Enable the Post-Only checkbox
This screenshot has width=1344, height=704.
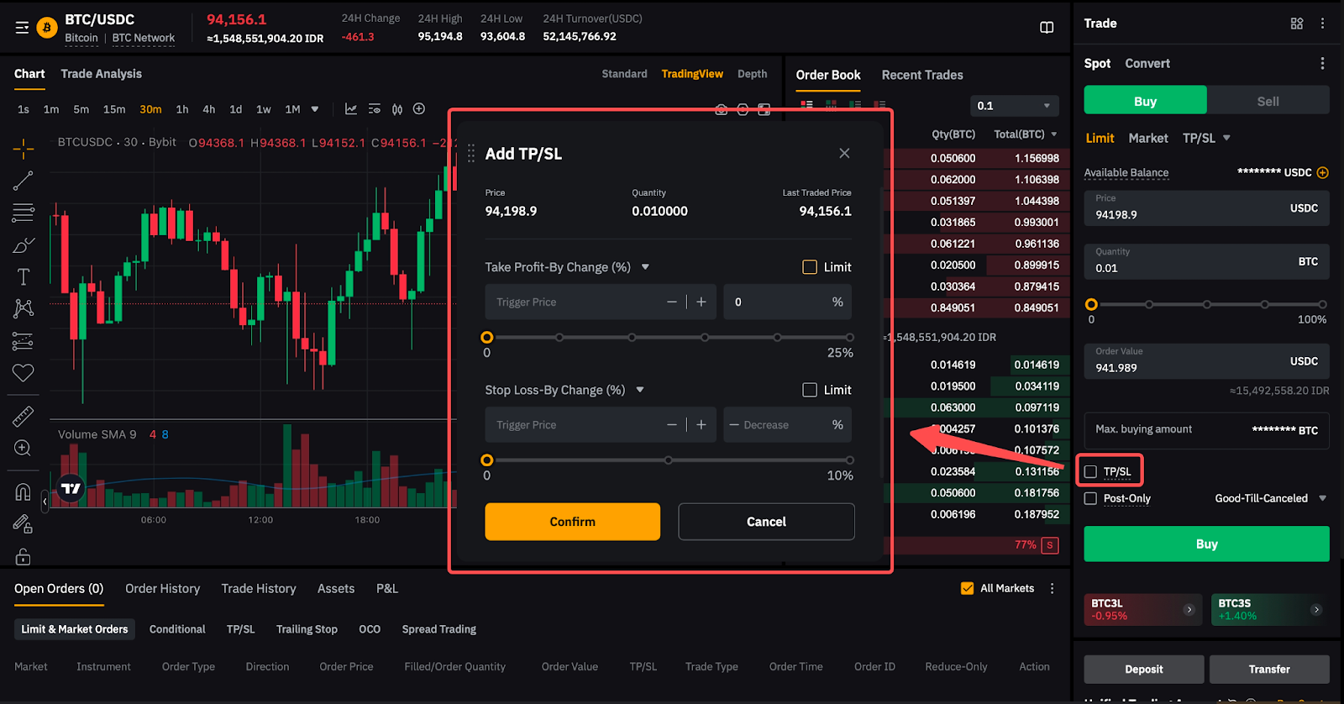pos(1090,498)
